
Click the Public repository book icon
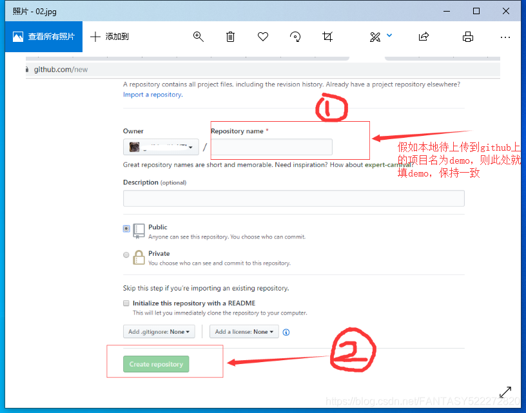139,231
